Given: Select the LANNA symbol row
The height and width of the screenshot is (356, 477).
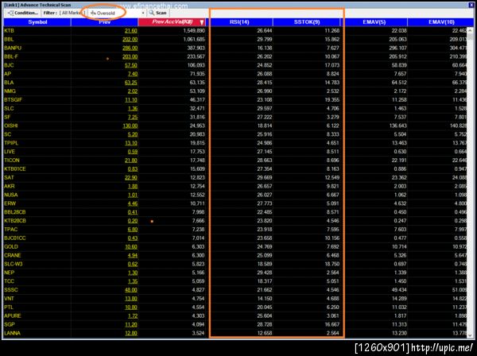Looking at the screenshot, I should [235, 333].
